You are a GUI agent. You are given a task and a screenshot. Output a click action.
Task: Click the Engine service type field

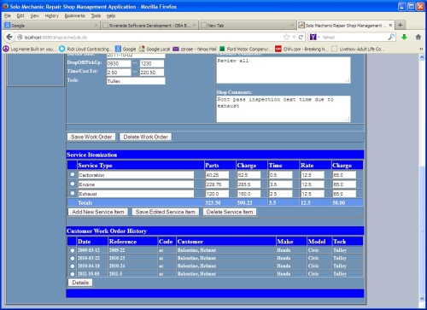point(136,184)
